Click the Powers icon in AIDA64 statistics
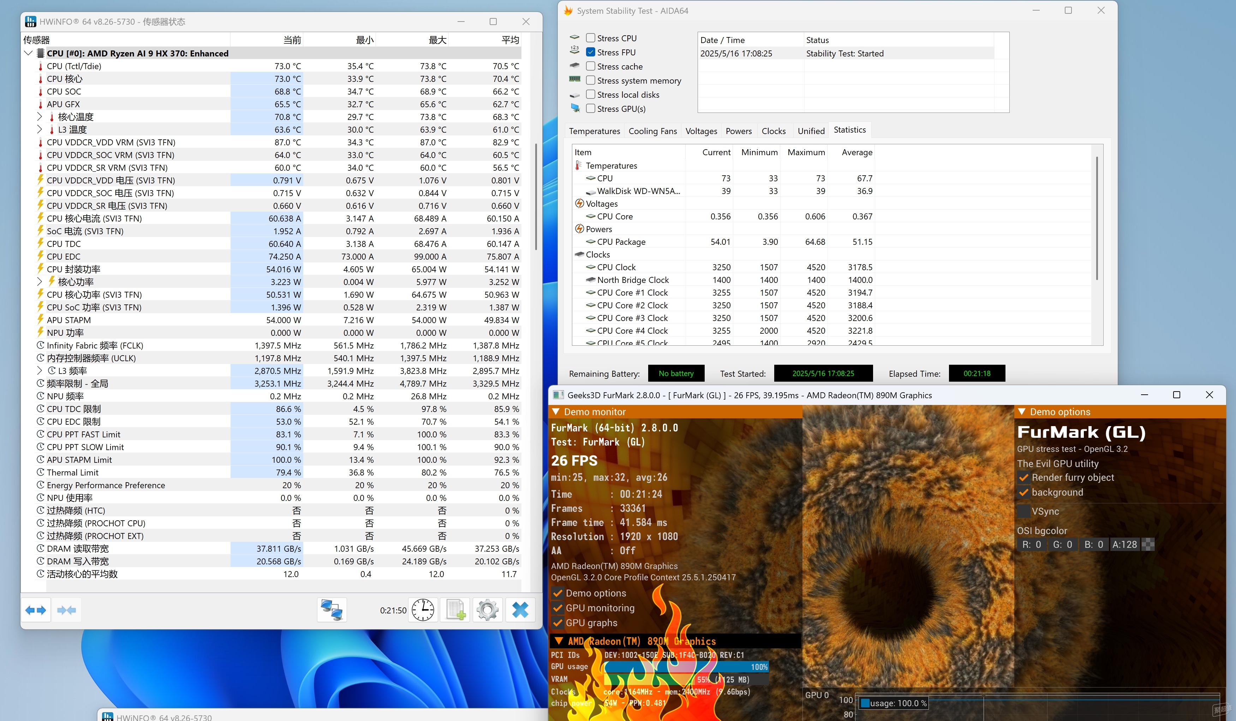This screenshot has width=1236, height=721. coord(579,229)
